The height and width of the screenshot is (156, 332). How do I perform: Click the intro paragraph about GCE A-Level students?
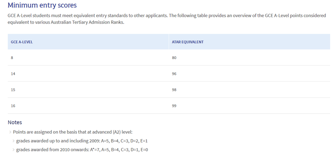coord(166,16)
